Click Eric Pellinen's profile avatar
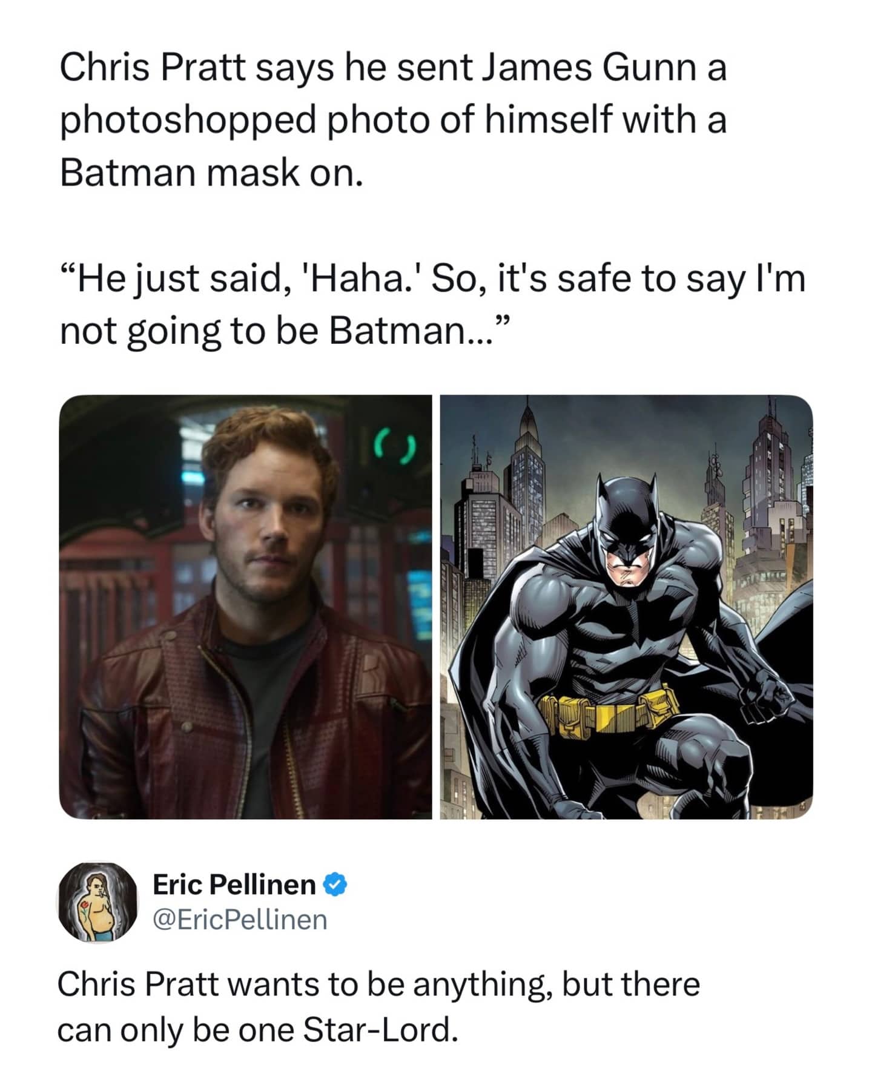The image size is (872, 1091). tap(97, 902)
